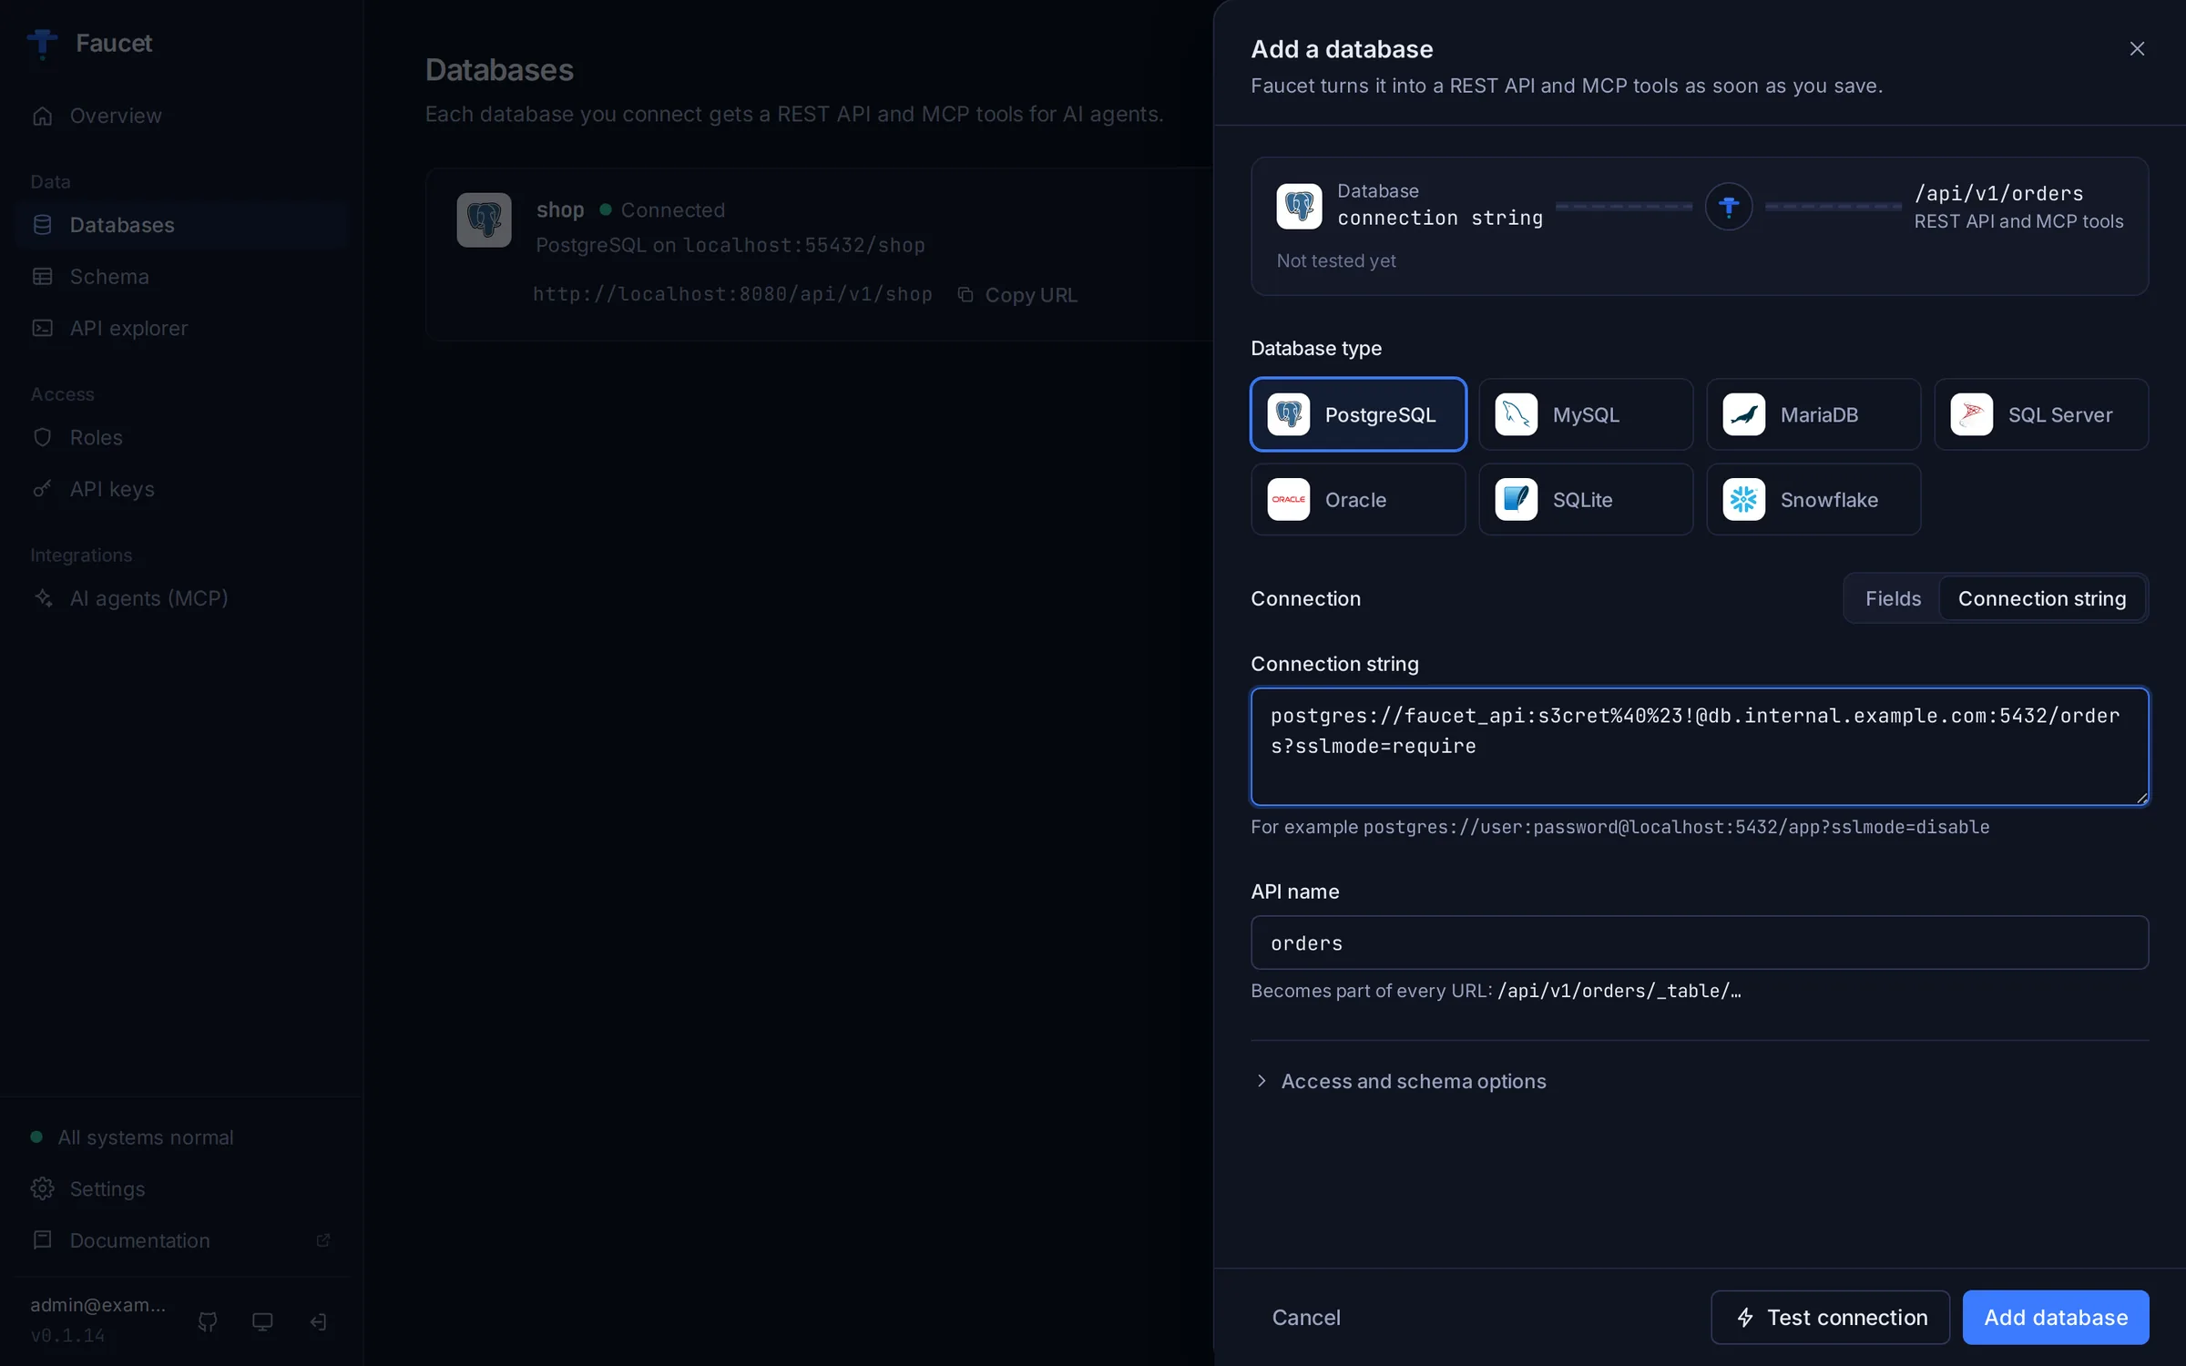Focus the API name input field
The width and height of the screenshot is (2186, 1366).
click(1700, 943)
